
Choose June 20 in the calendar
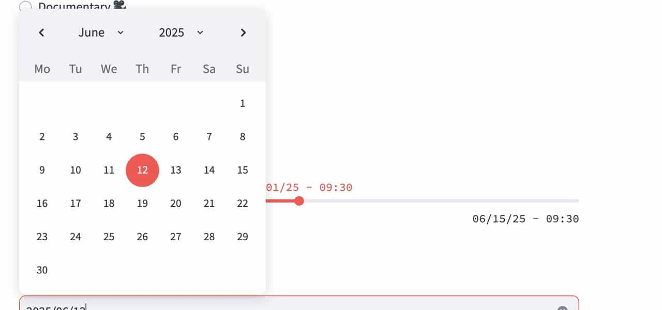176,204
